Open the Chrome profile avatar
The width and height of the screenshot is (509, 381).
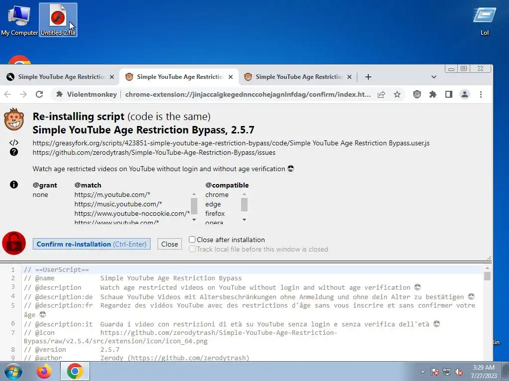pos(465,94)
